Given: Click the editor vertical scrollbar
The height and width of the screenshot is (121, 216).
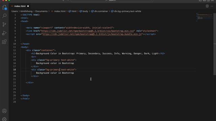Looking at the screenshot, I should (215, 44).
